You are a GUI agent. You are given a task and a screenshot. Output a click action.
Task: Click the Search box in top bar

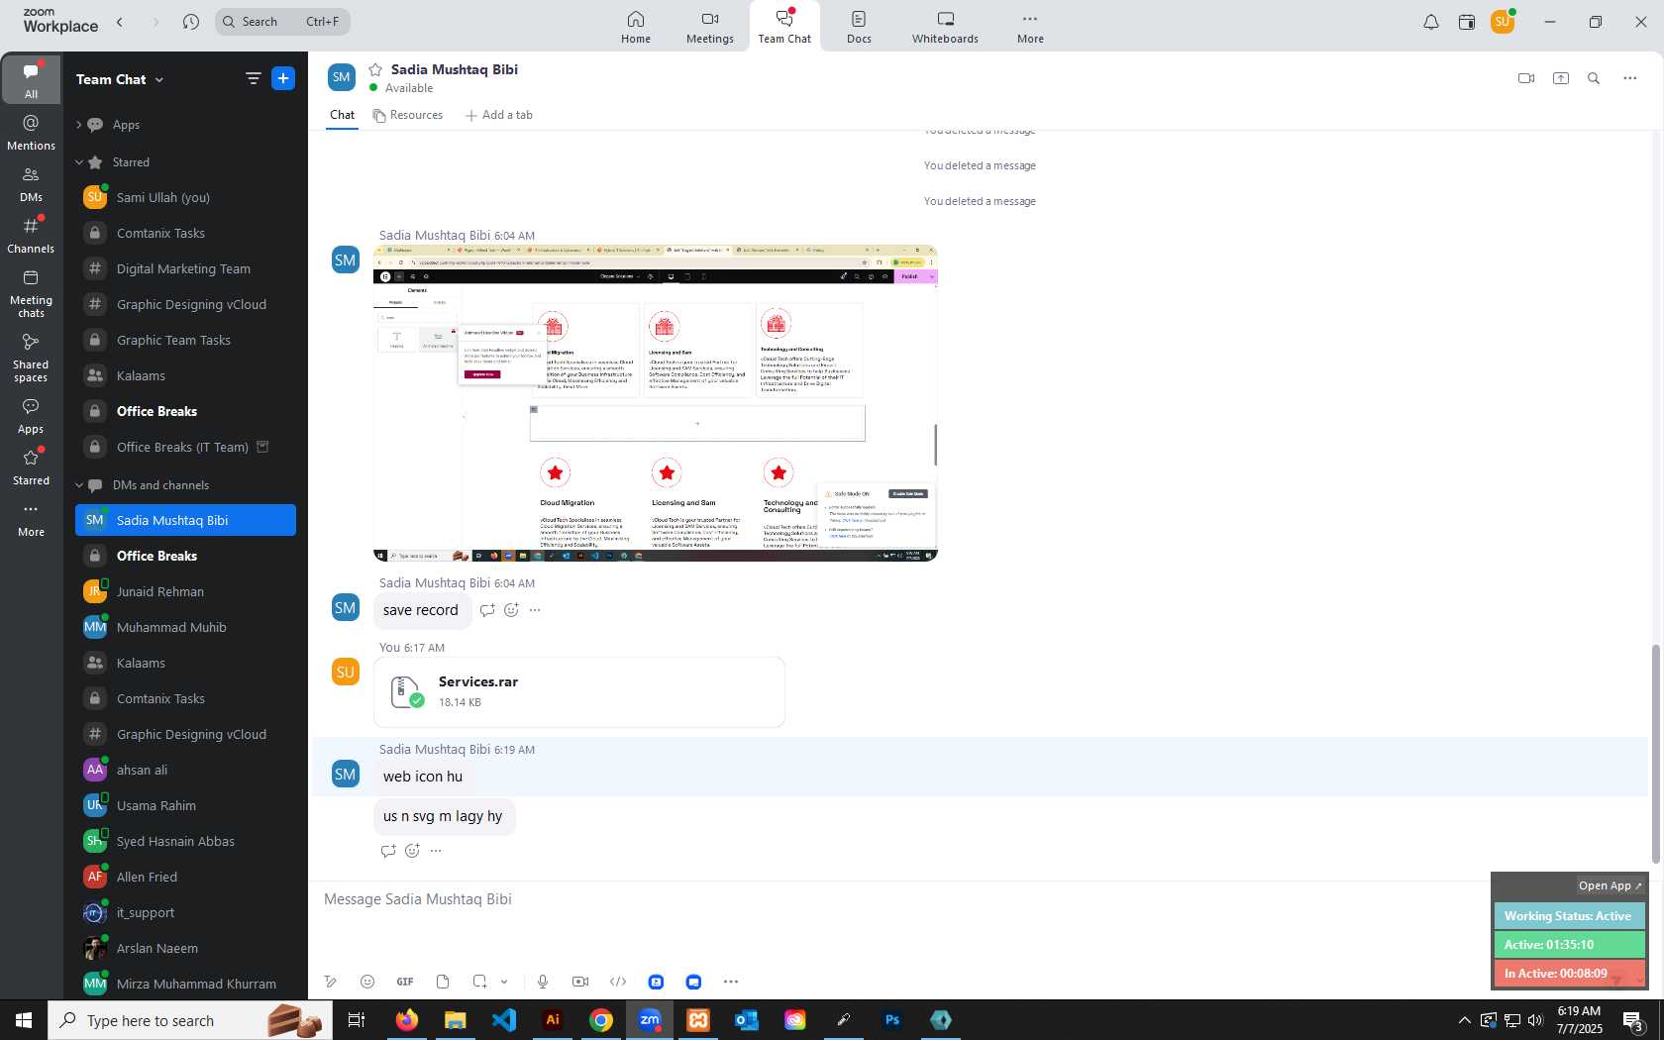(282, 22)
